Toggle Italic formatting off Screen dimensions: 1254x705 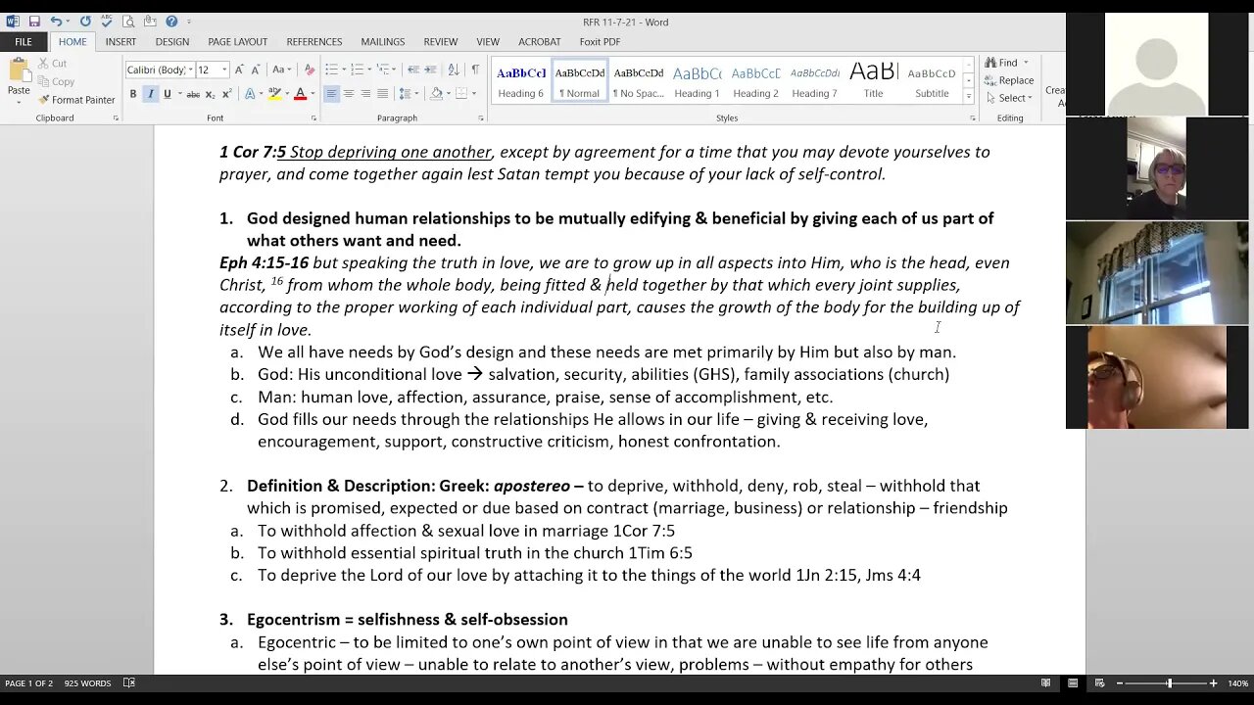coord(150,94)
